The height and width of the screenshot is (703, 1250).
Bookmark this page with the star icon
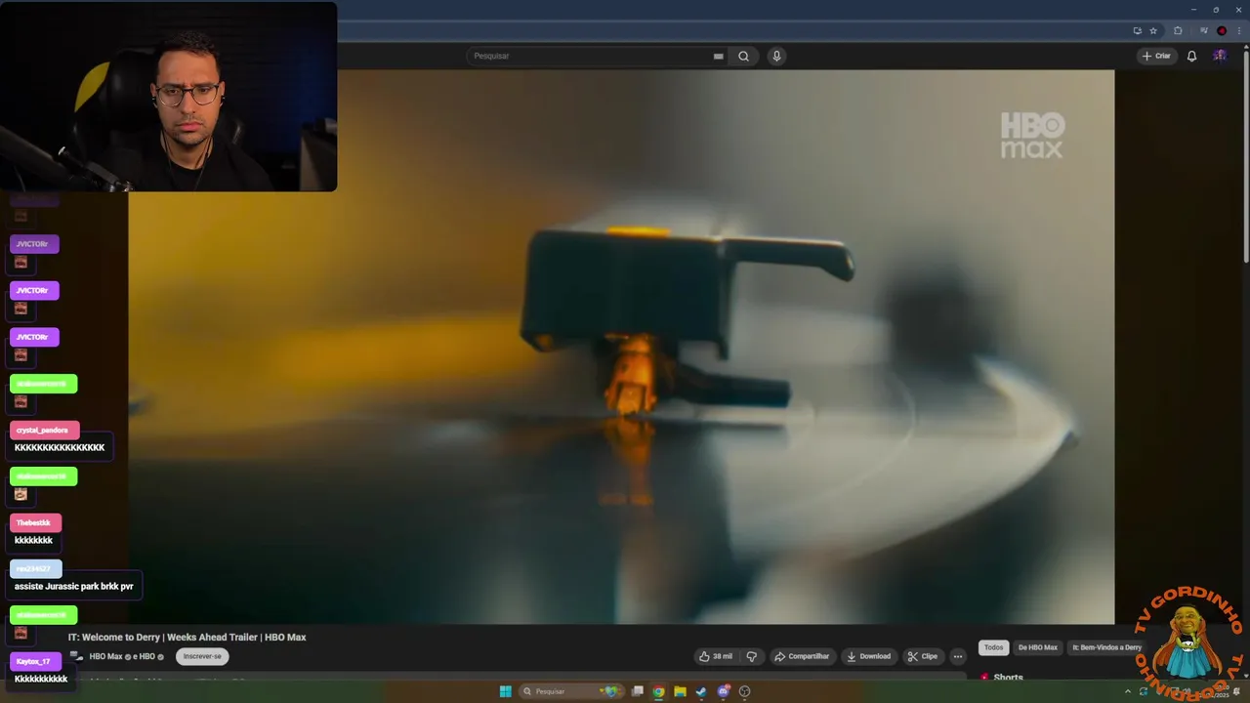click(x=1153, y=30)
